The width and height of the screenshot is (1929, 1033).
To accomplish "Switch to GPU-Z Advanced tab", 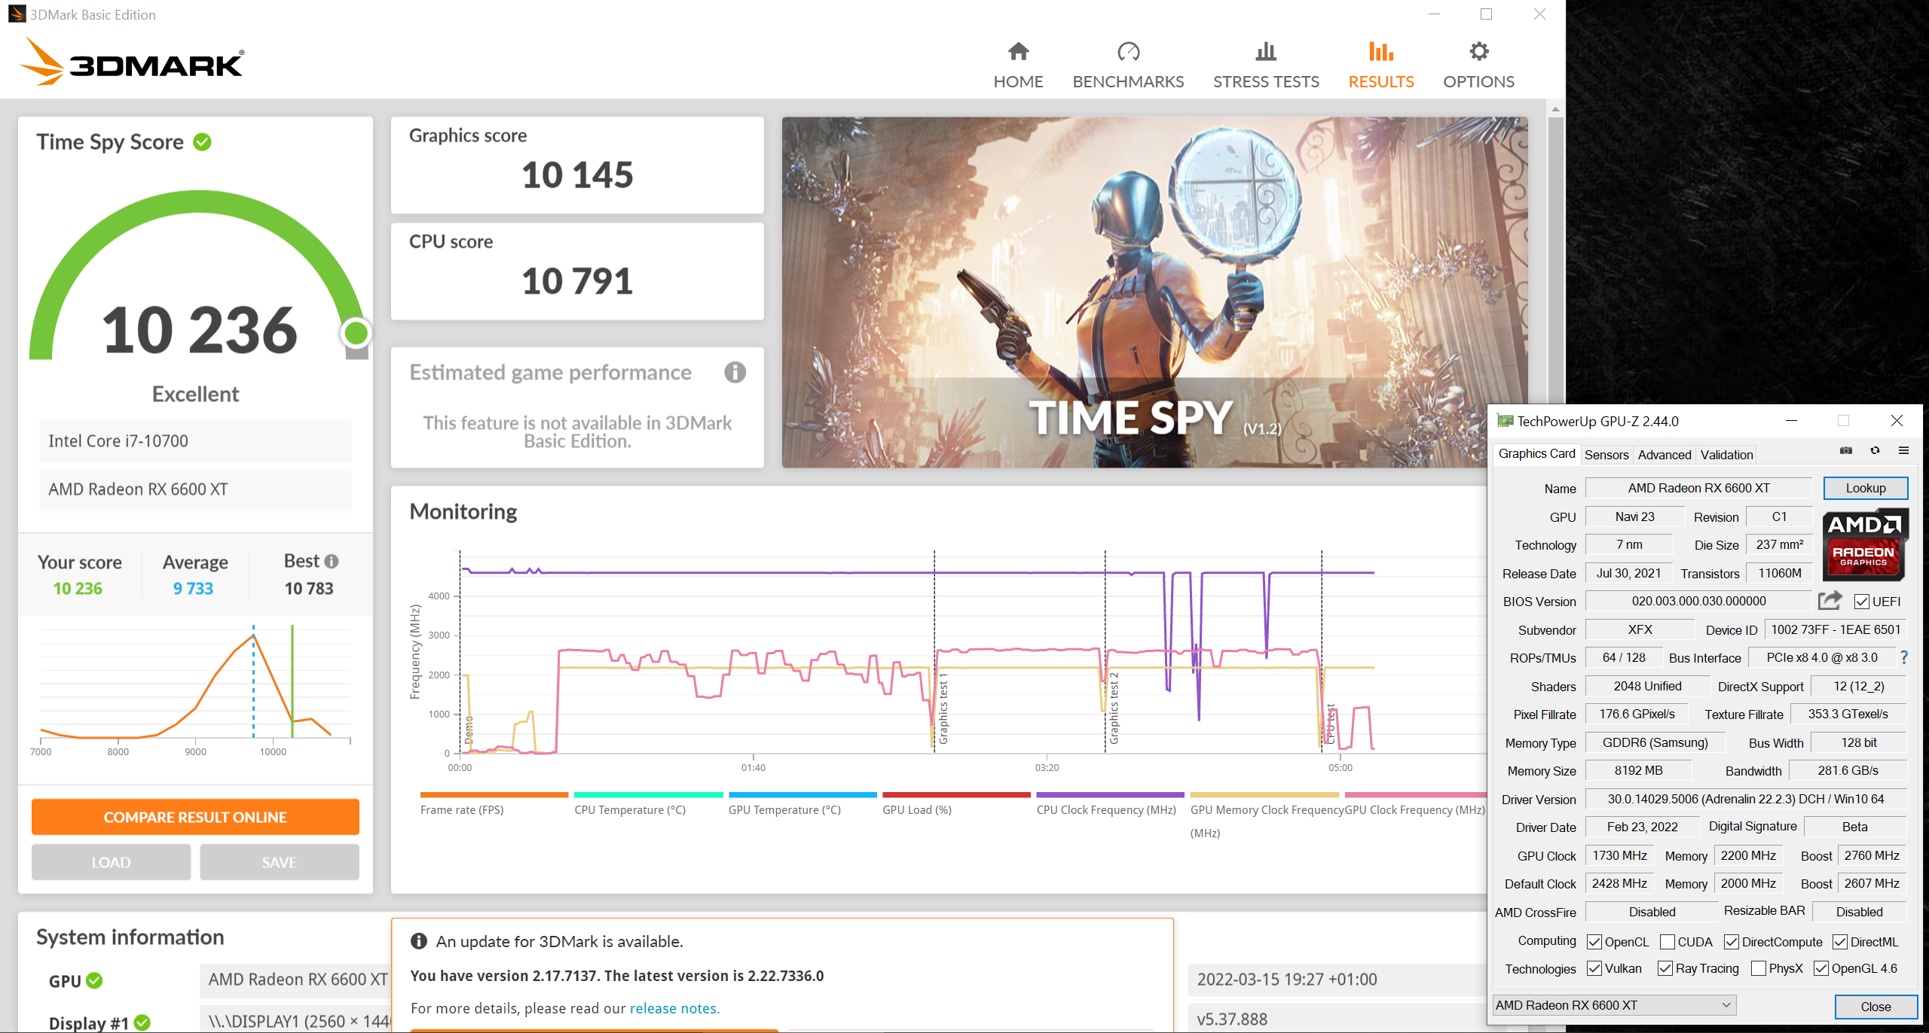I will (1664, 455).
